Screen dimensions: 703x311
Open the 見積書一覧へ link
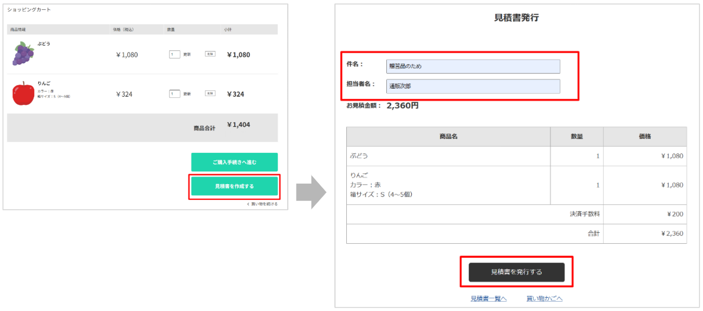488,299
